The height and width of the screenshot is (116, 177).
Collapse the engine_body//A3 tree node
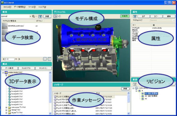pos(3,72)
